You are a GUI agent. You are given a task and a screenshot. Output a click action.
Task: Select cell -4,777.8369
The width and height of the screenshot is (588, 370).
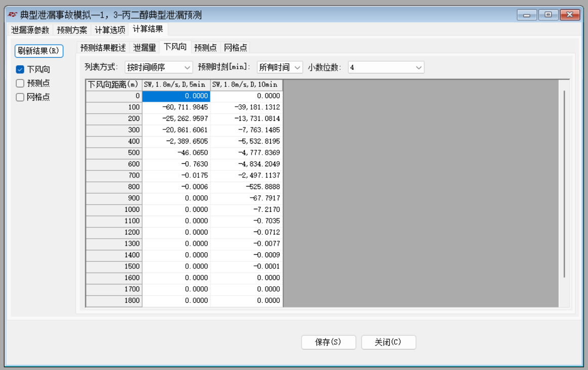pyautogui.click(x=246, y=153)
